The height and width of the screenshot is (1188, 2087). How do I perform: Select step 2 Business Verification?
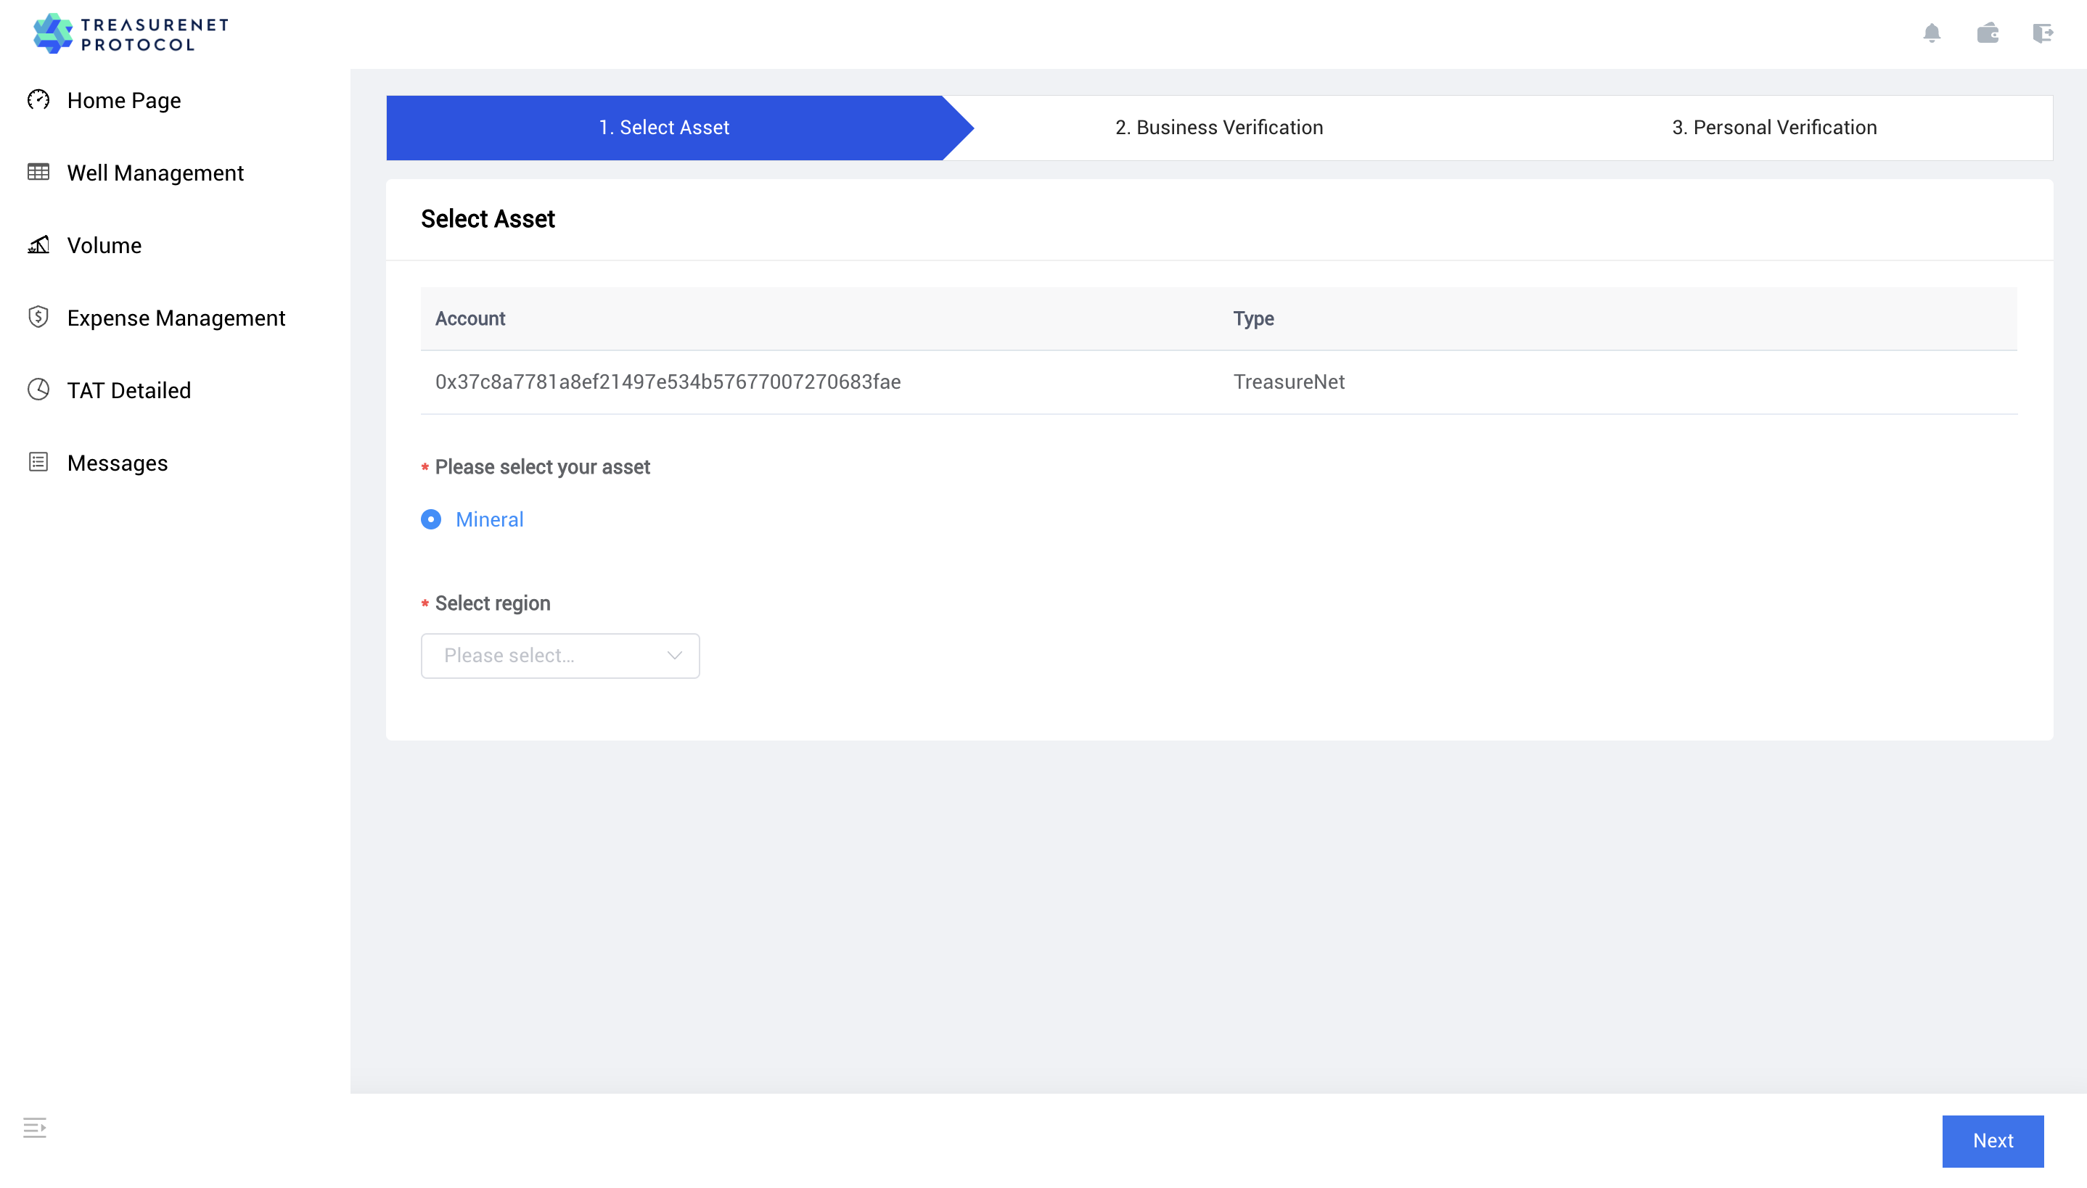1218,128
